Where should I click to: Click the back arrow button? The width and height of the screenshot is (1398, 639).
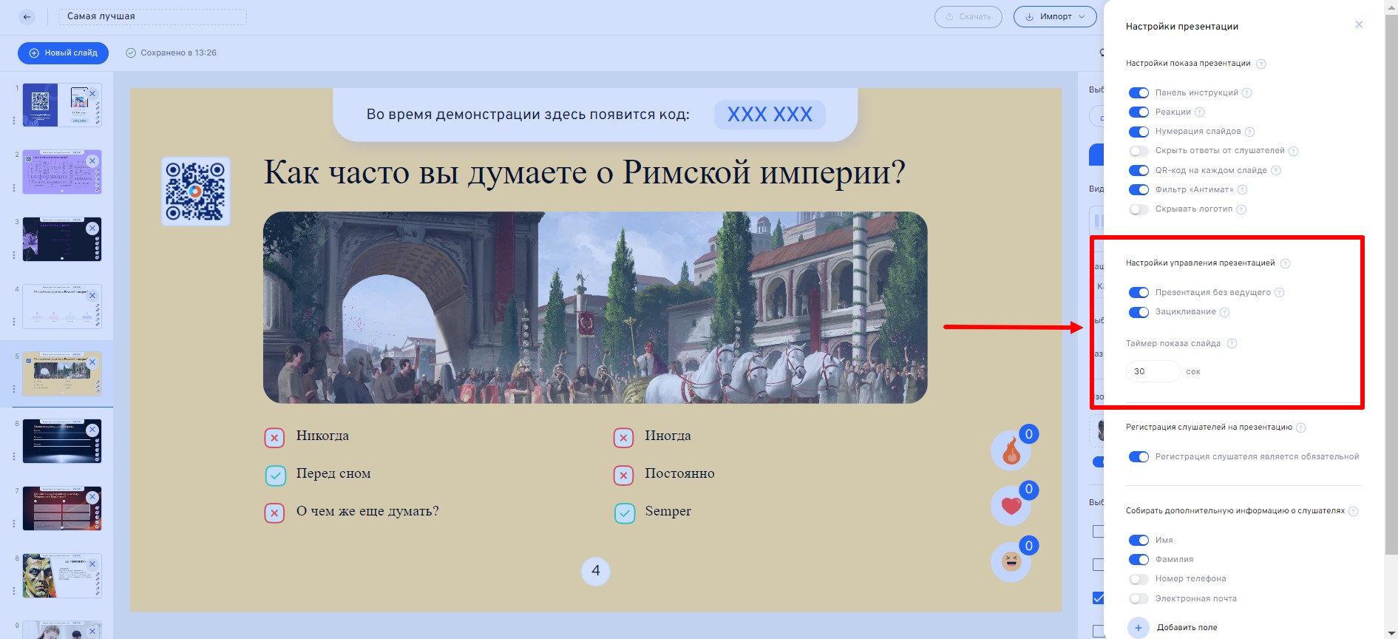tap(27, 16)
